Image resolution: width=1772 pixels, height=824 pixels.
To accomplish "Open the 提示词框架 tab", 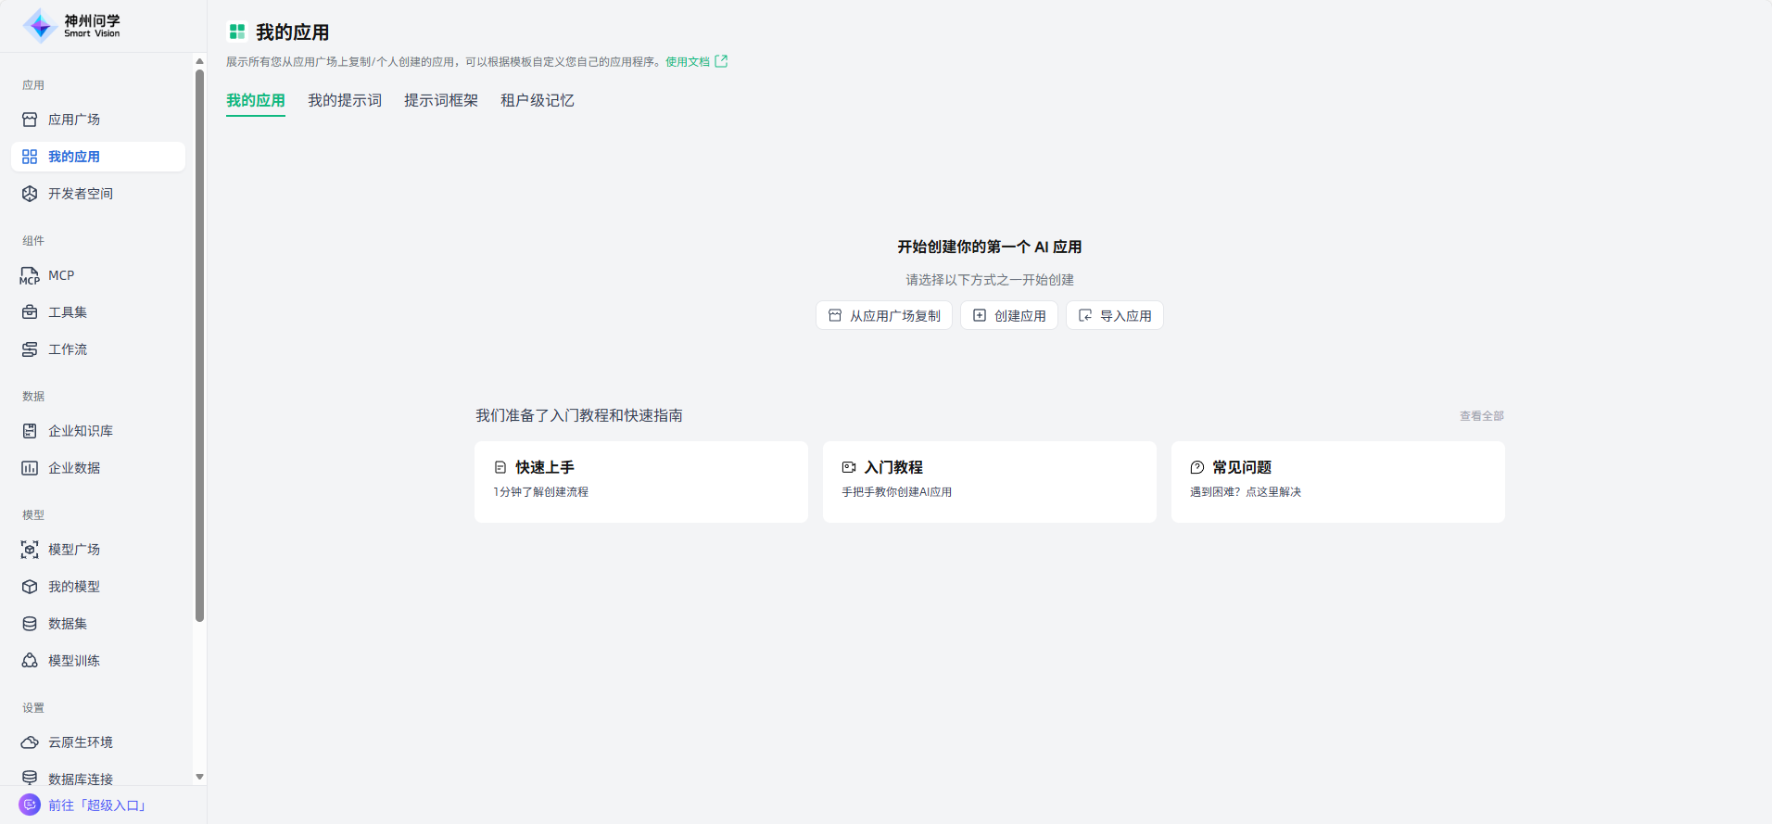I will (441, 100).
